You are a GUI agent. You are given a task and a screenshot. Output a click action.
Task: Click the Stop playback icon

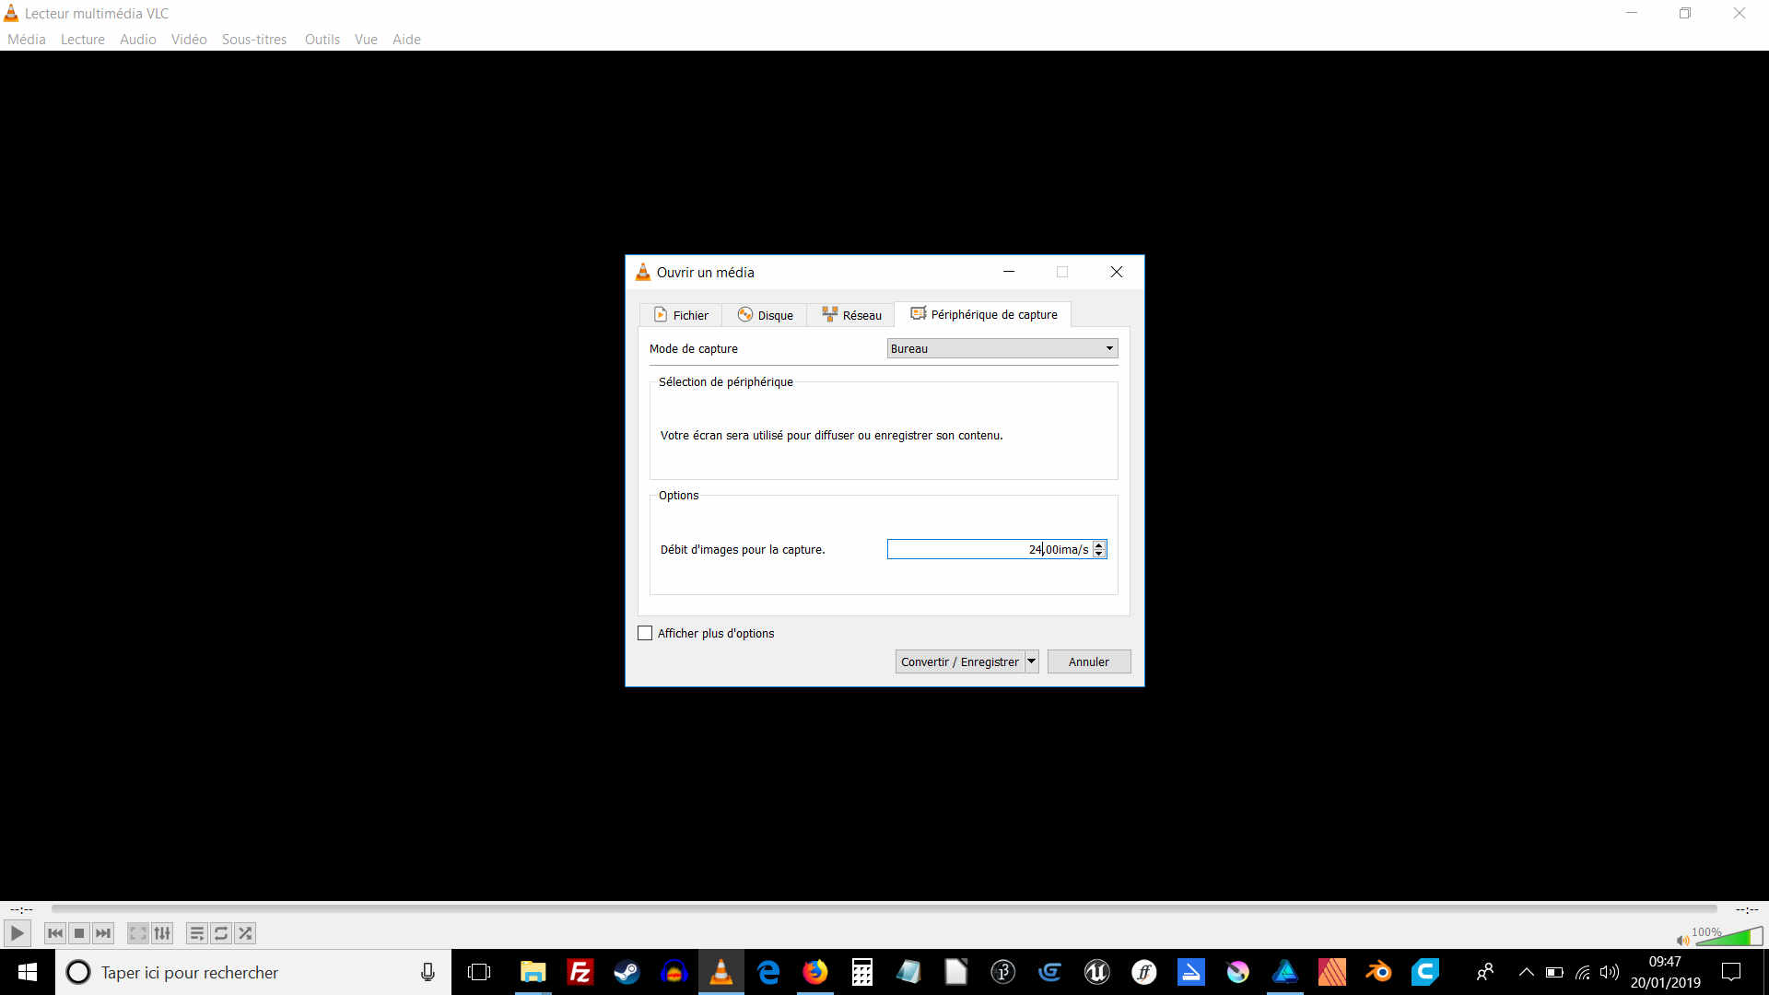(x=79, y=933)
